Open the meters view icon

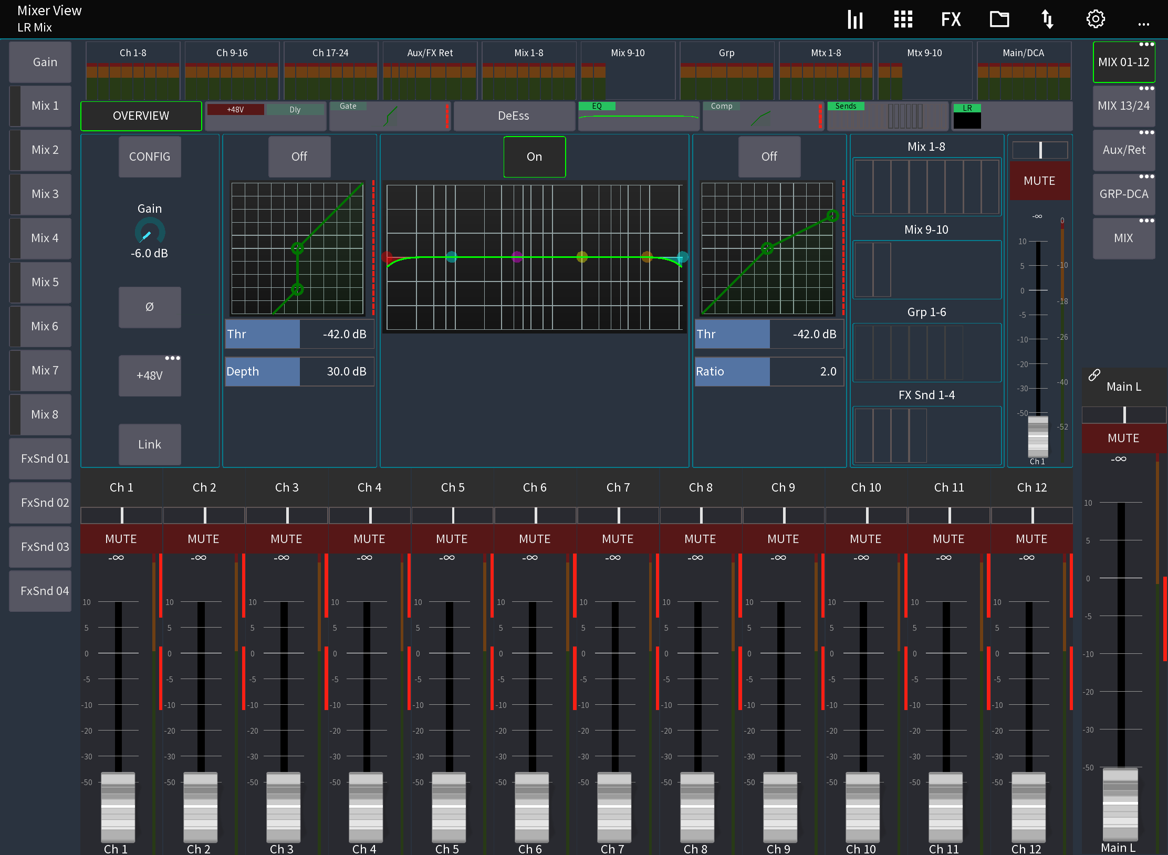(x=855, y=19)
